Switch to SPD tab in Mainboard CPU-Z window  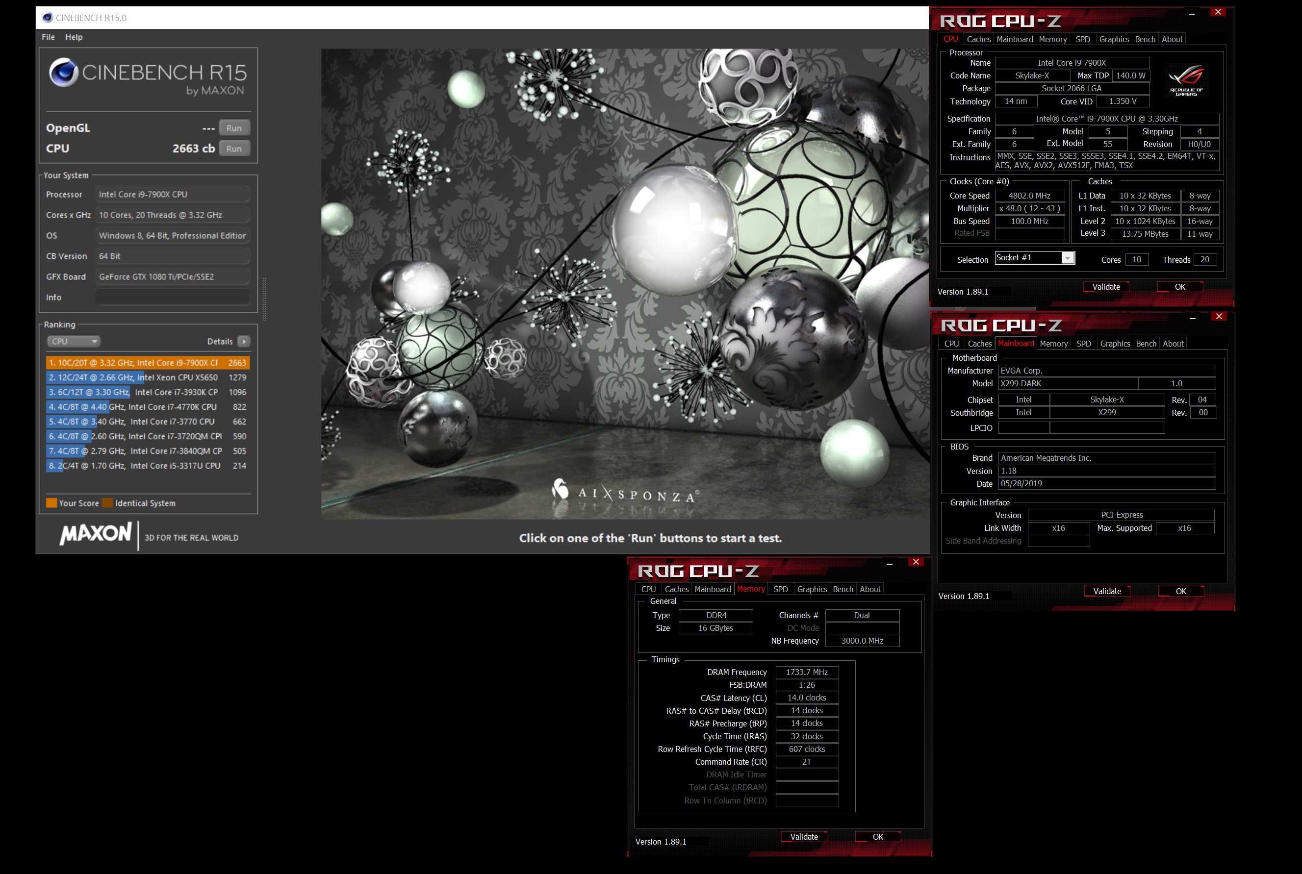(1084, 343)
